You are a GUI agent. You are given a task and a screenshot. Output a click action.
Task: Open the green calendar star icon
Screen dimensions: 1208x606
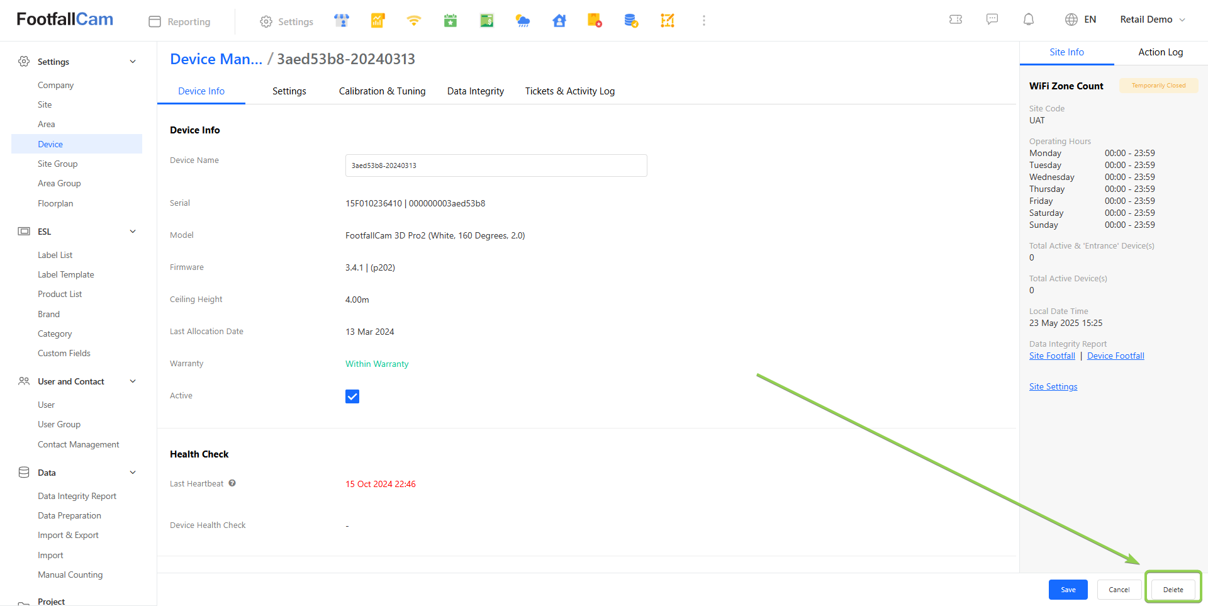coord(450,21)
